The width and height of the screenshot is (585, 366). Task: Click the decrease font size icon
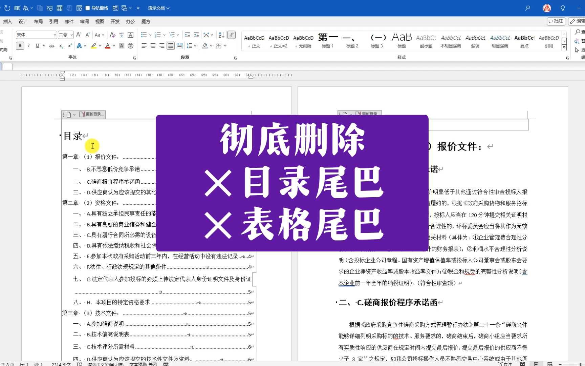point(88,35)
